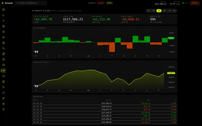Image resolution: width=202 pixels, height=126 pixels.
Task: Switch to the 1Y time range
Action: [x=169, y=11]
